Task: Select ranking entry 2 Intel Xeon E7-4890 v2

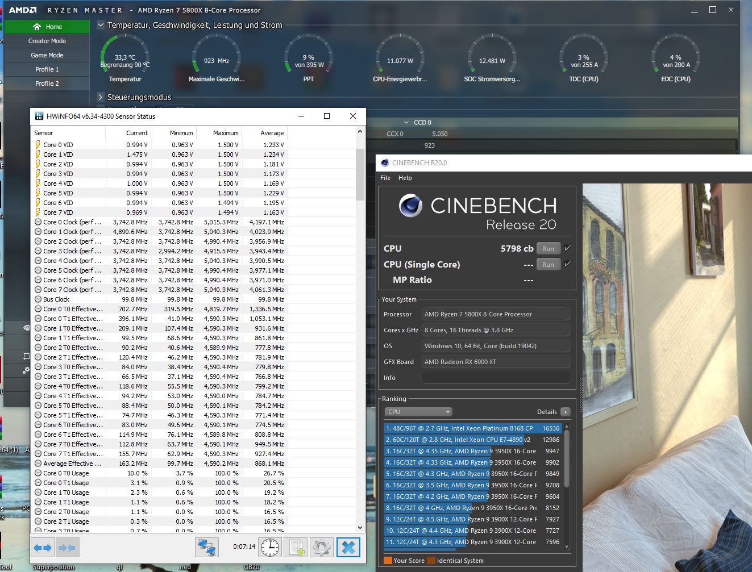Action: click(x=473, y=440)
